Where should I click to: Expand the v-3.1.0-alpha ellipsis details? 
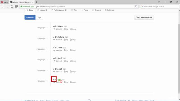click(x=66, y=37)
